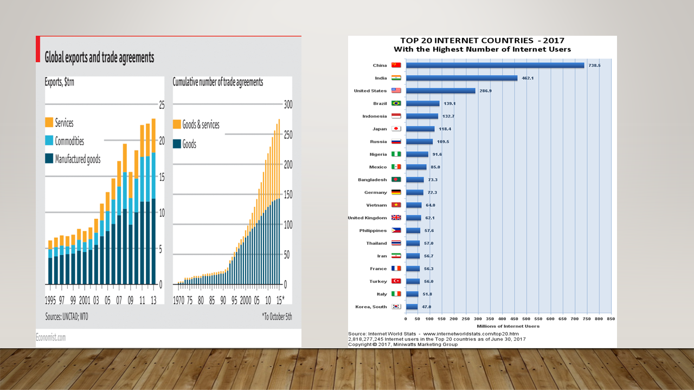
Task: Click the Goods & services legend swatch
Action: tap(177, 125)
